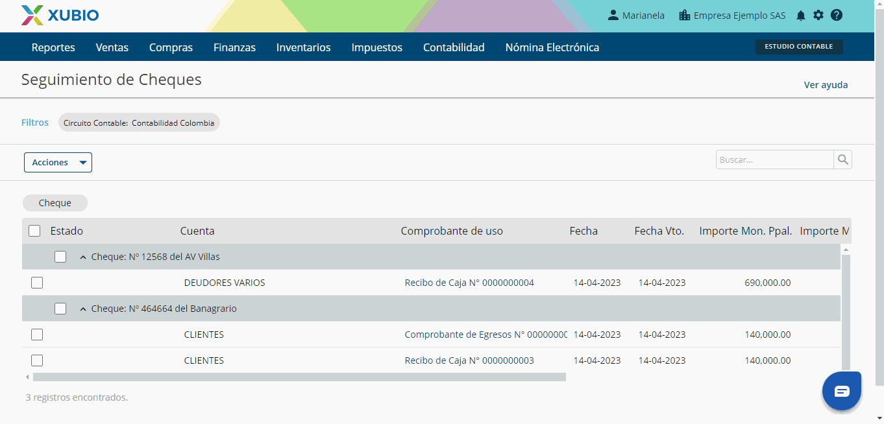Open the Ver ayuda link
This screenshot has height=424, width=884.
coord(826,85)
